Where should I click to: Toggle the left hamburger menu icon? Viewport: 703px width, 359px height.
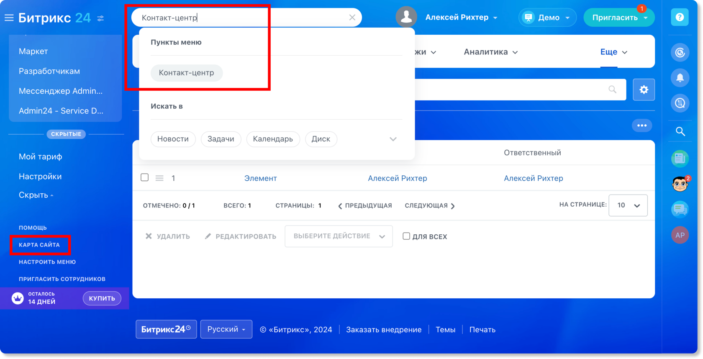[x=9, y=18]
